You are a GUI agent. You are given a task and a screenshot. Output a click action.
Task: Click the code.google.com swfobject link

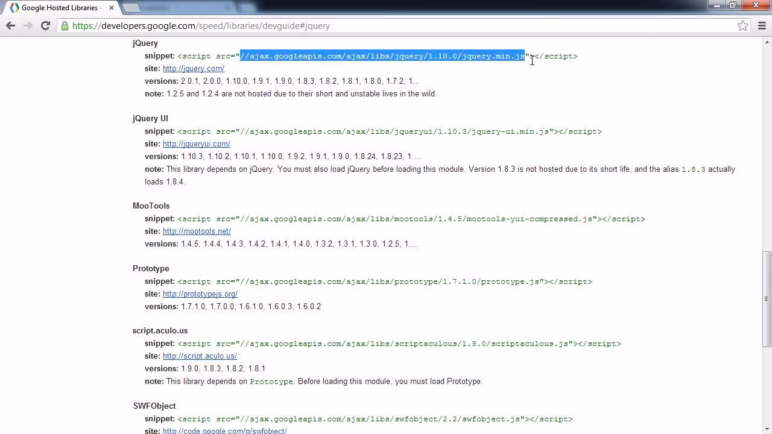[224, 430]
